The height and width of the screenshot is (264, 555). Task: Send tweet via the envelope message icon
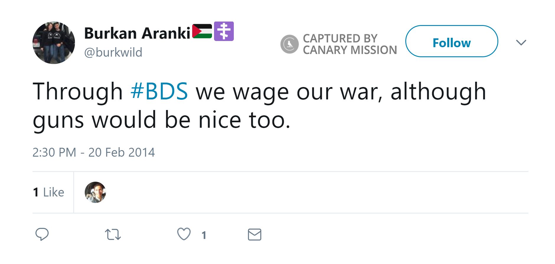(254, 235)
